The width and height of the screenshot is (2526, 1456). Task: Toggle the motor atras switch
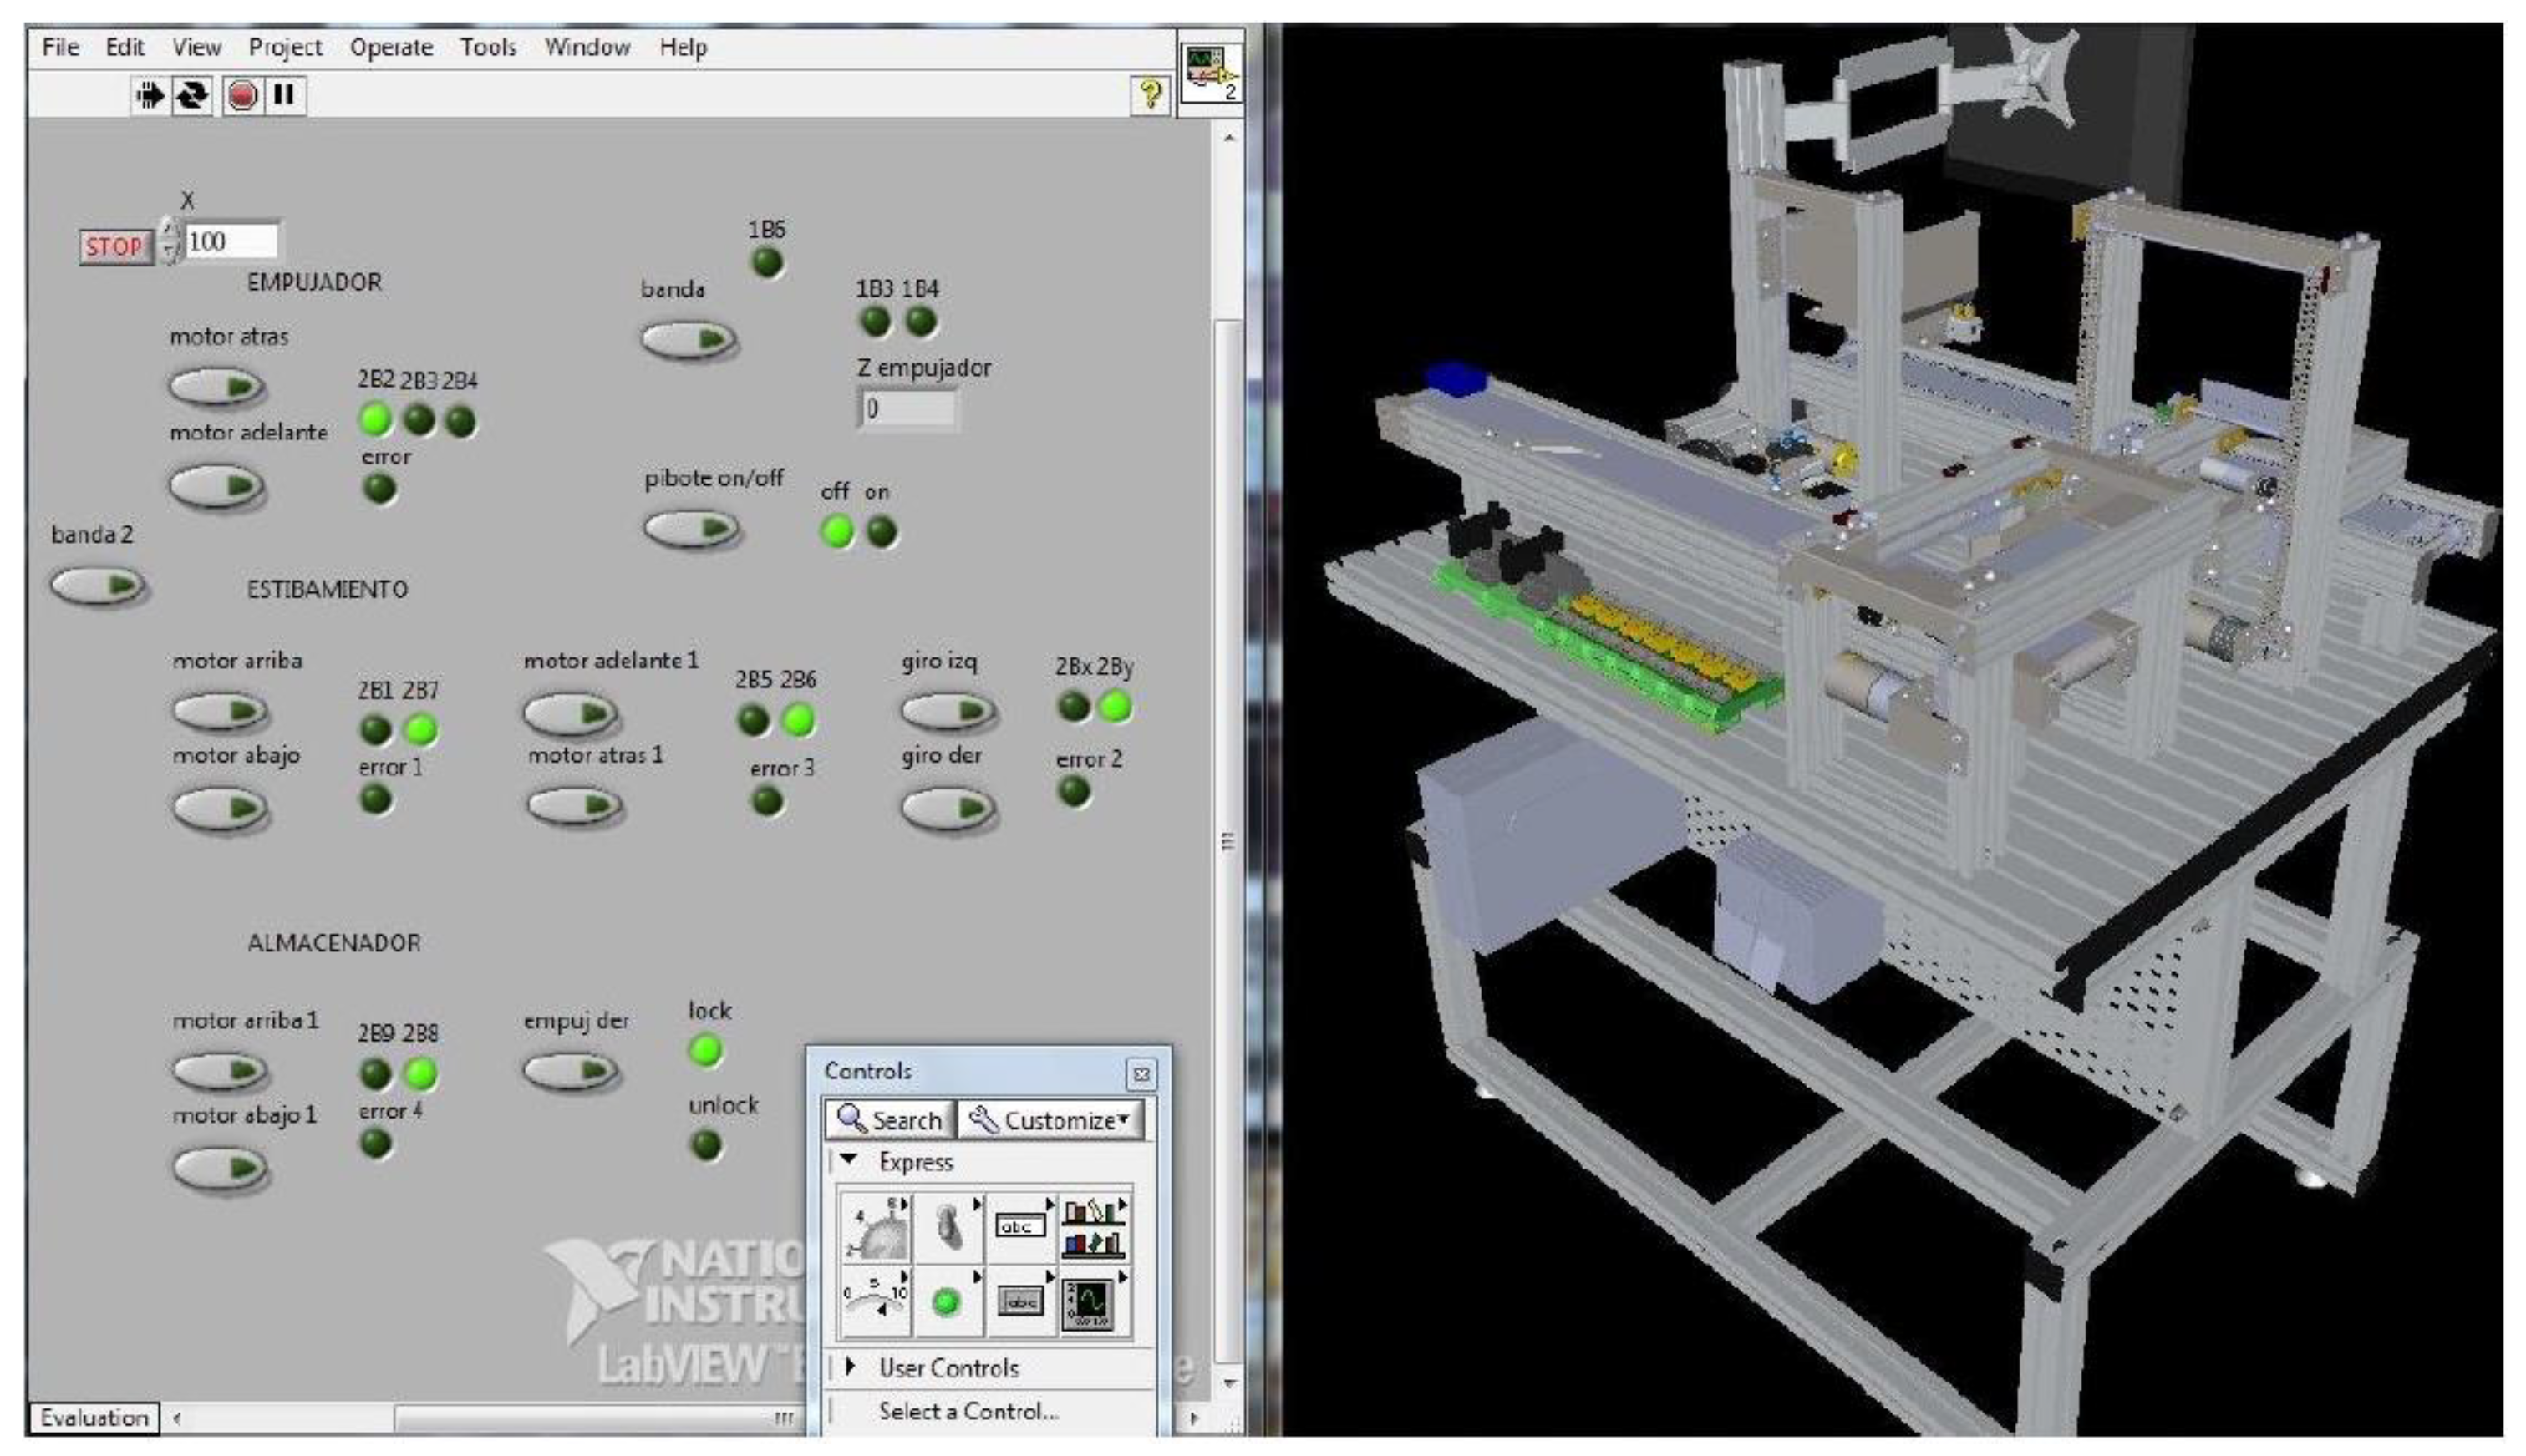coord(216,386)
